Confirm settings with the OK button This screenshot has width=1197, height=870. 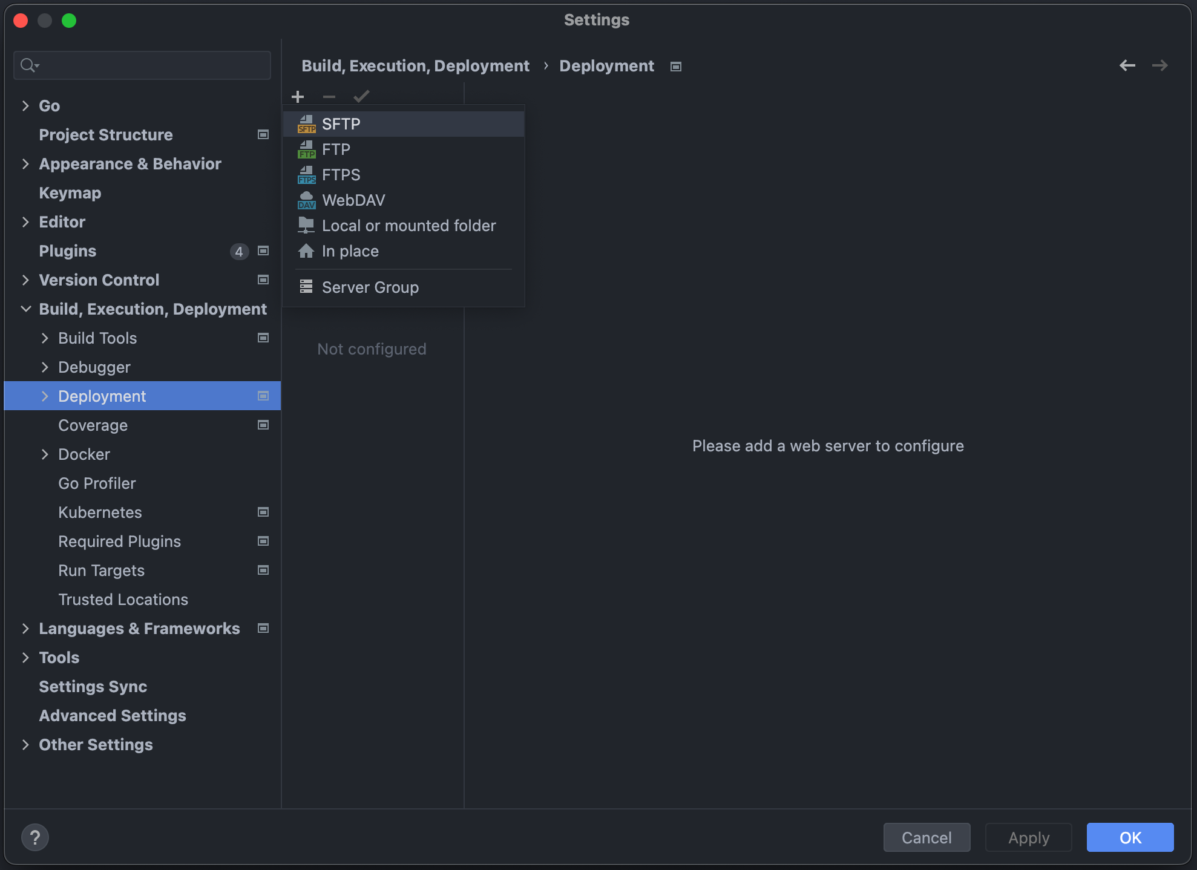pos(1130,837)
